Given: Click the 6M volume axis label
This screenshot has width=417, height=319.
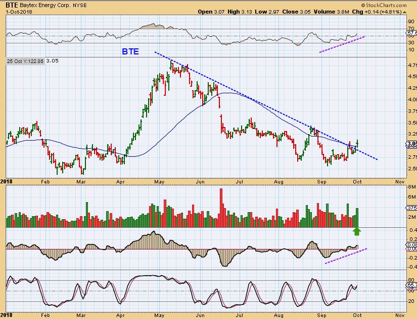Looking at the screenshot, I should (x=411, y=197).
